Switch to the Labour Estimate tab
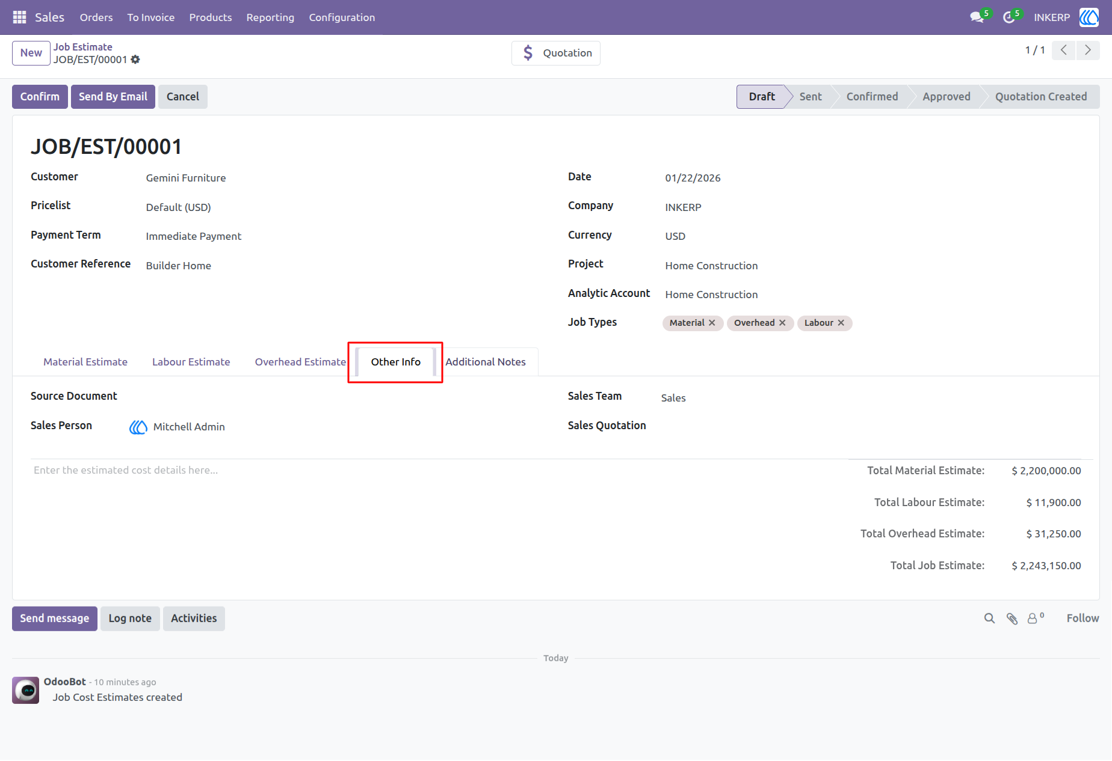 coord(191,362)
